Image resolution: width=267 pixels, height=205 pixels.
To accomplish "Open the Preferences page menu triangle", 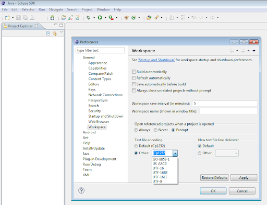I will (254, 51).
